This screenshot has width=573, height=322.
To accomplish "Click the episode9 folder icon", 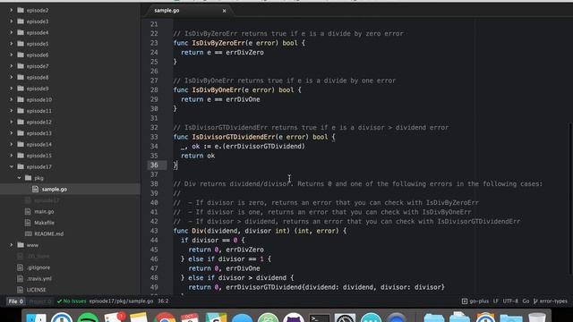I will pyautogui.click(x=21, y=89).
